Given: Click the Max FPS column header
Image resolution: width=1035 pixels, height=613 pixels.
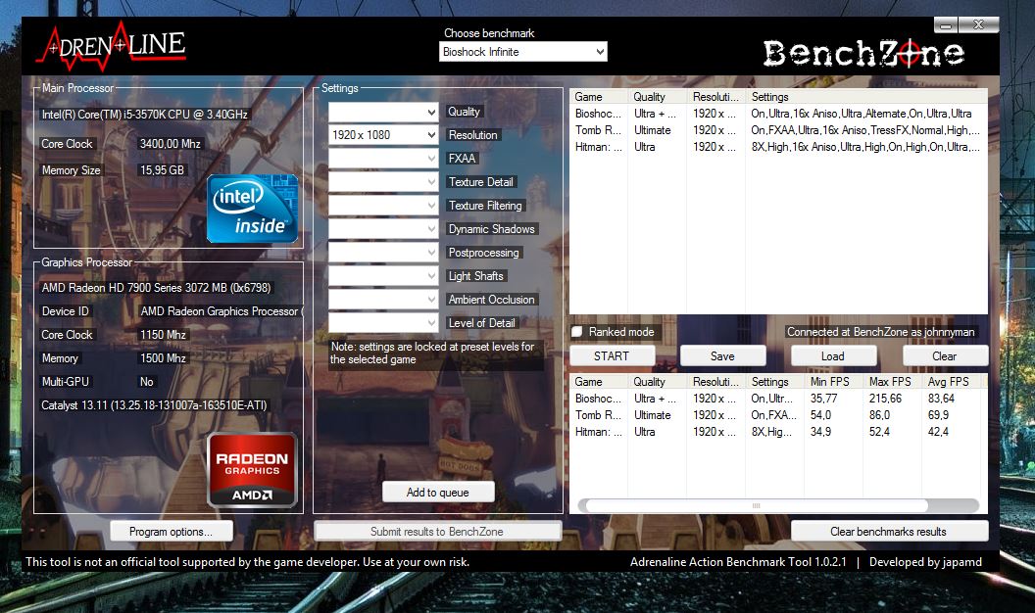Looking at the screenshot, I should click(x=893, y=382).
